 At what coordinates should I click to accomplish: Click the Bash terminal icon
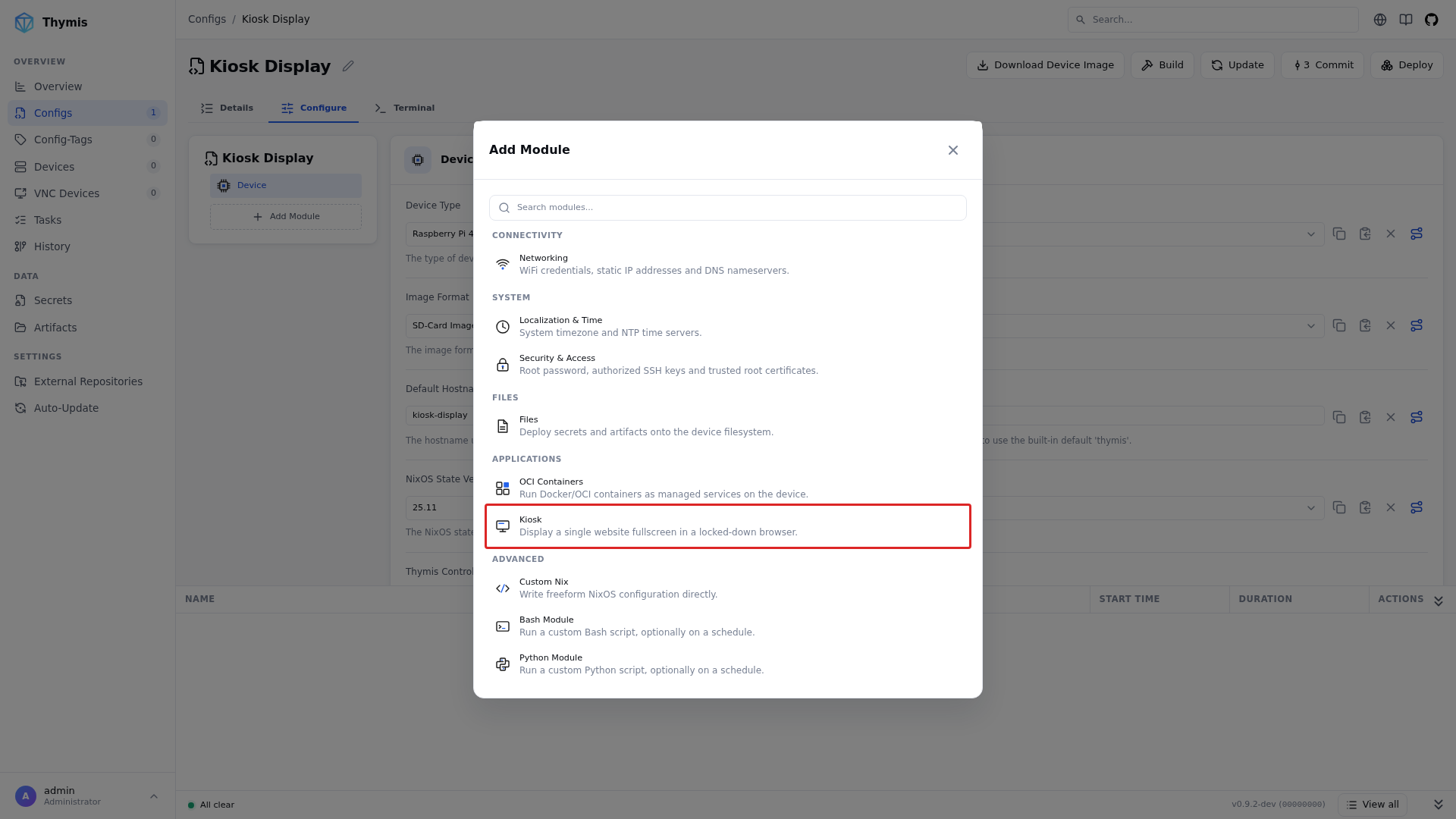(x=503, y=626)
